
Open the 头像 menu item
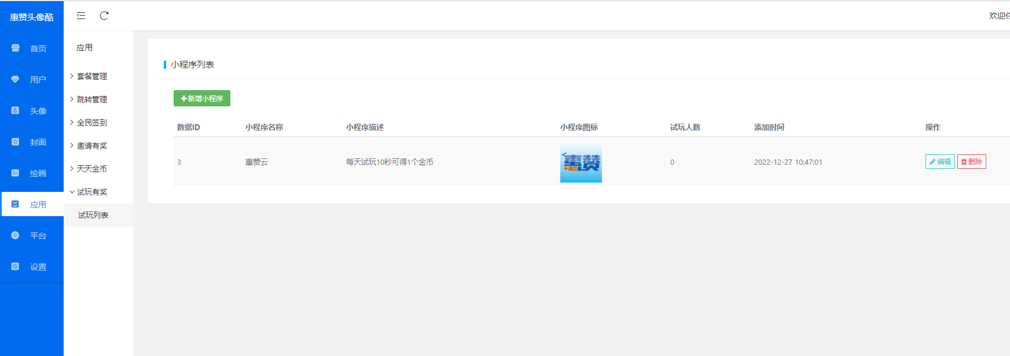(x=32, y=110)
